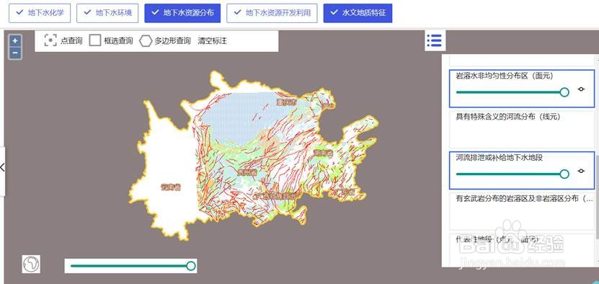Image resolution: width=599 pixels, height=284 pixels.
Task: Click the 贵州省 label on map
Action: click(x=247, y=172)
